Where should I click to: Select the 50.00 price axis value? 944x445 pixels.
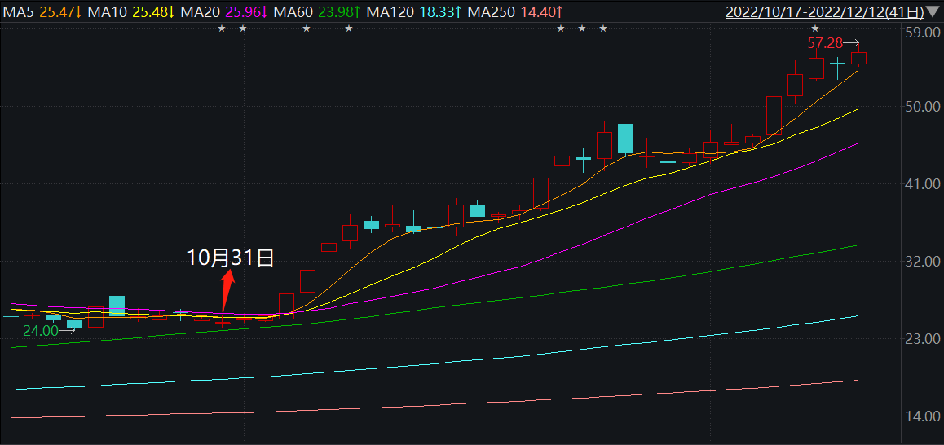click(x=922, y=107)
